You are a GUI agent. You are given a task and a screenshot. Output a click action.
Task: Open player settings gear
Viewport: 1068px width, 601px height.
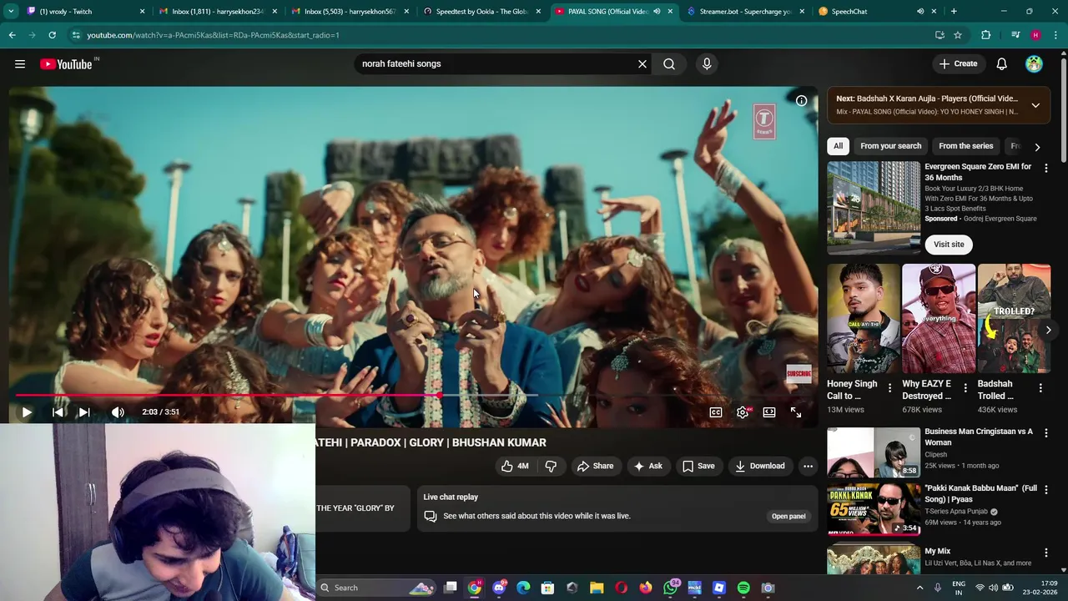[x=743, y=412]
